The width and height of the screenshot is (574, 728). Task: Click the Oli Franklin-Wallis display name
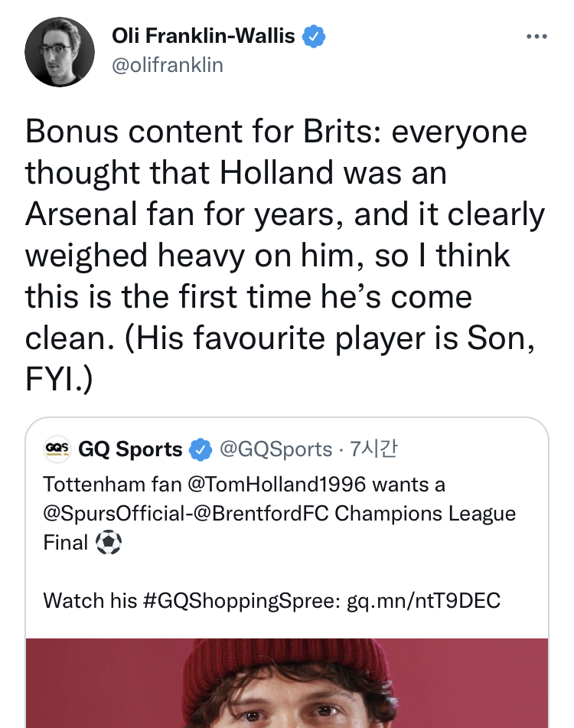tap(204, 35)
